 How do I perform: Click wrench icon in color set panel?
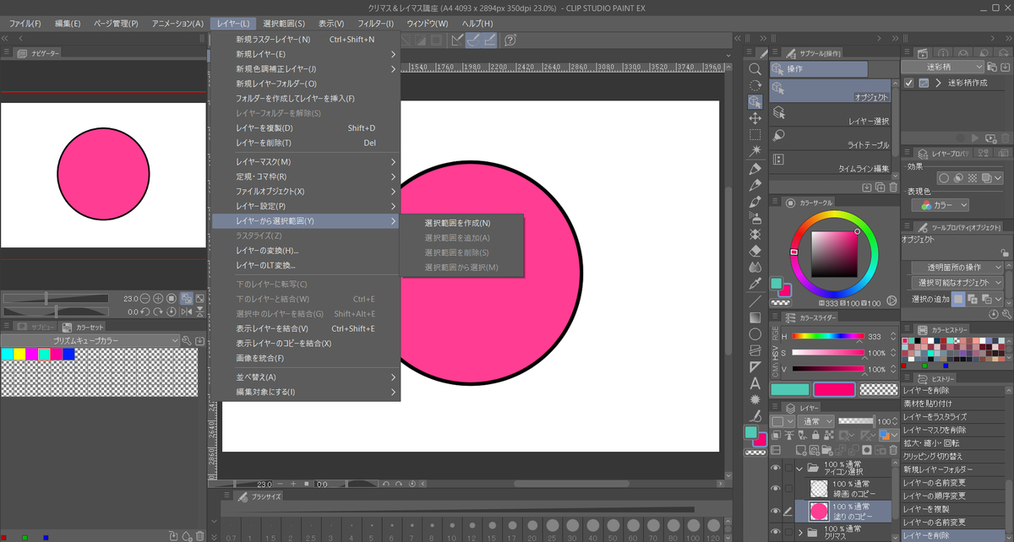coord(187,340)
